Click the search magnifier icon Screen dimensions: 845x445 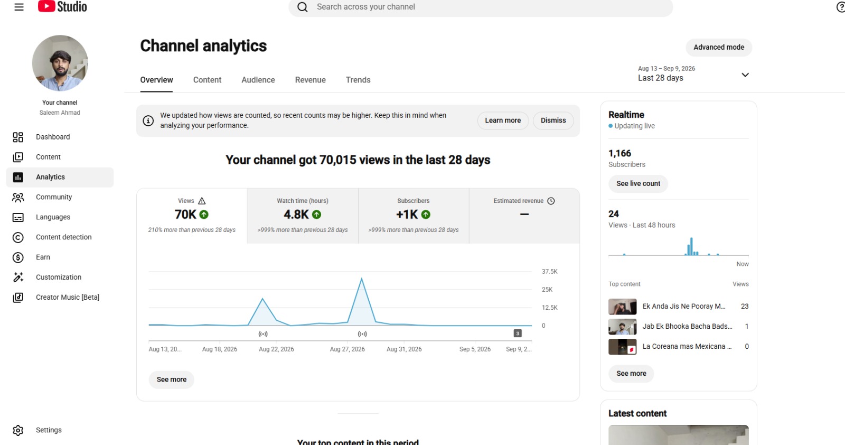(303, 7)
